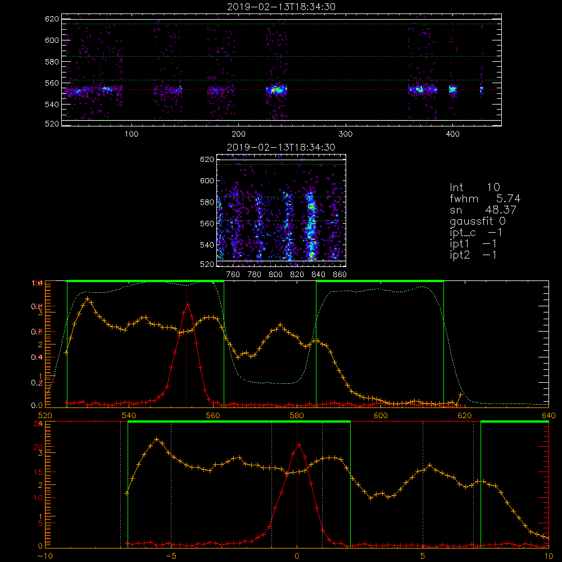Click y-axis label 600 of the wide top spectrogram
Viewport: 562px width, 562px height.
coord(52,40)
